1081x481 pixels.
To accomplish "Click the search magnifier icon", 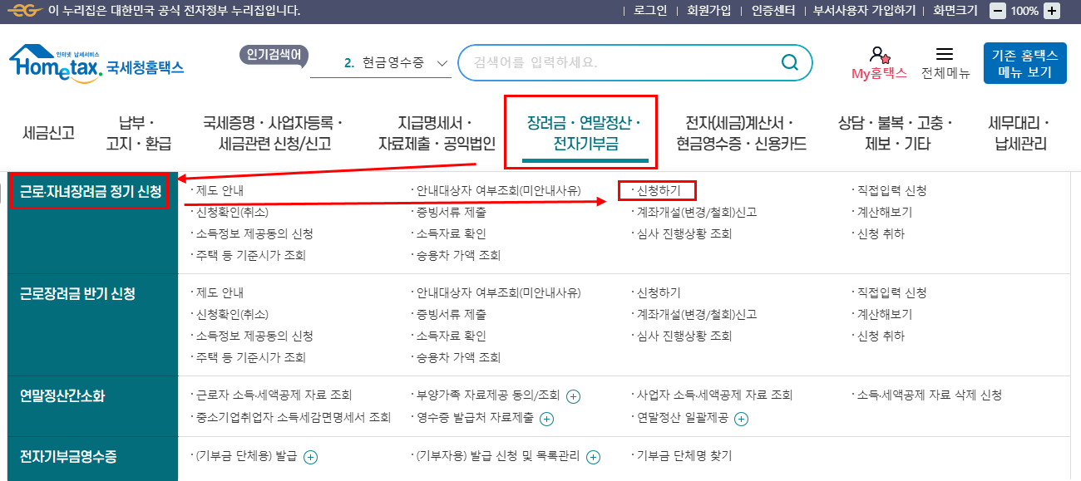I will tap(788, 62).
